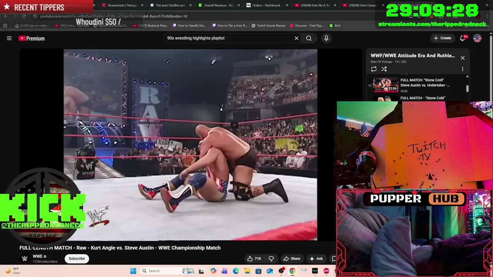Open the browser apps grid icon
Viewport: 493px width, 277px height.
5,26
